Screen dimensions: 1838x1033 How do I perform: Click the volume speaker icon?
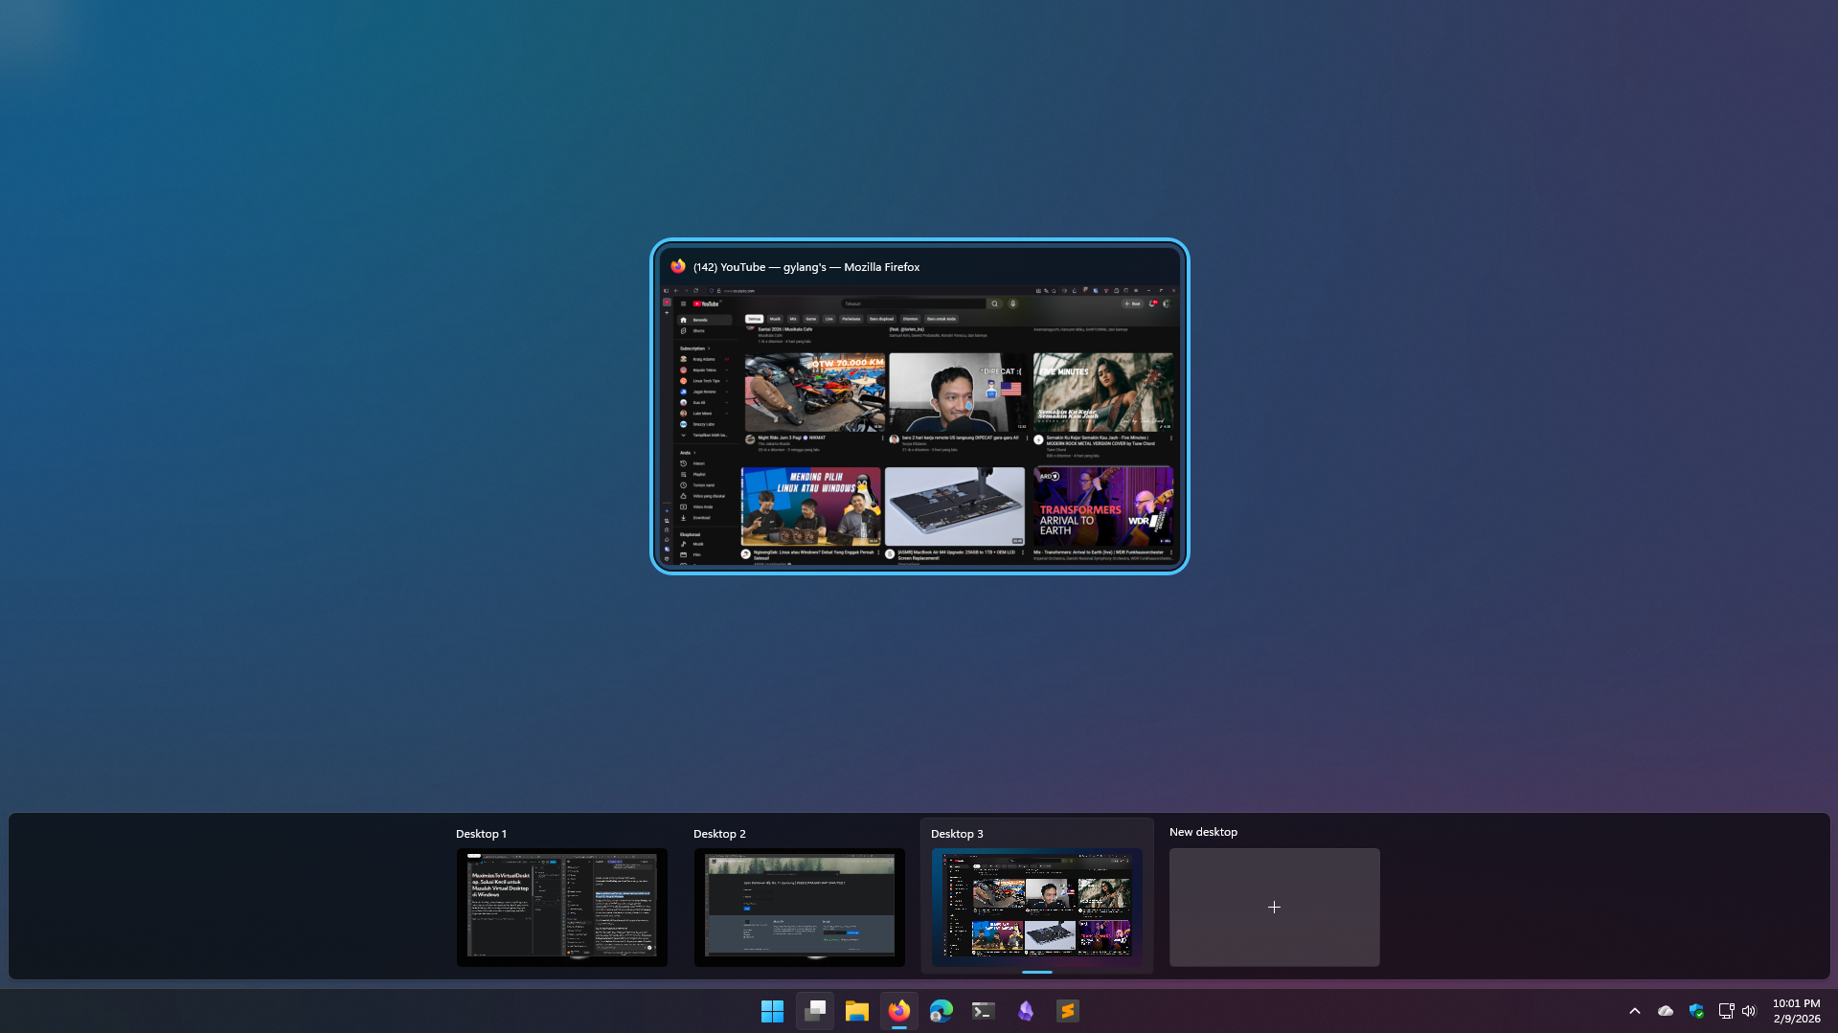(1750, 1011)
